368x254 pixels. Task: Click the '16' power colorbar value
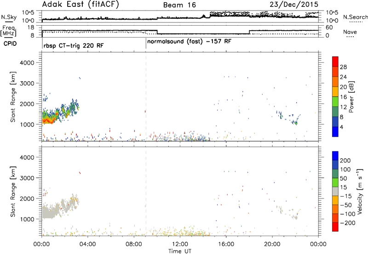(343, 97)
